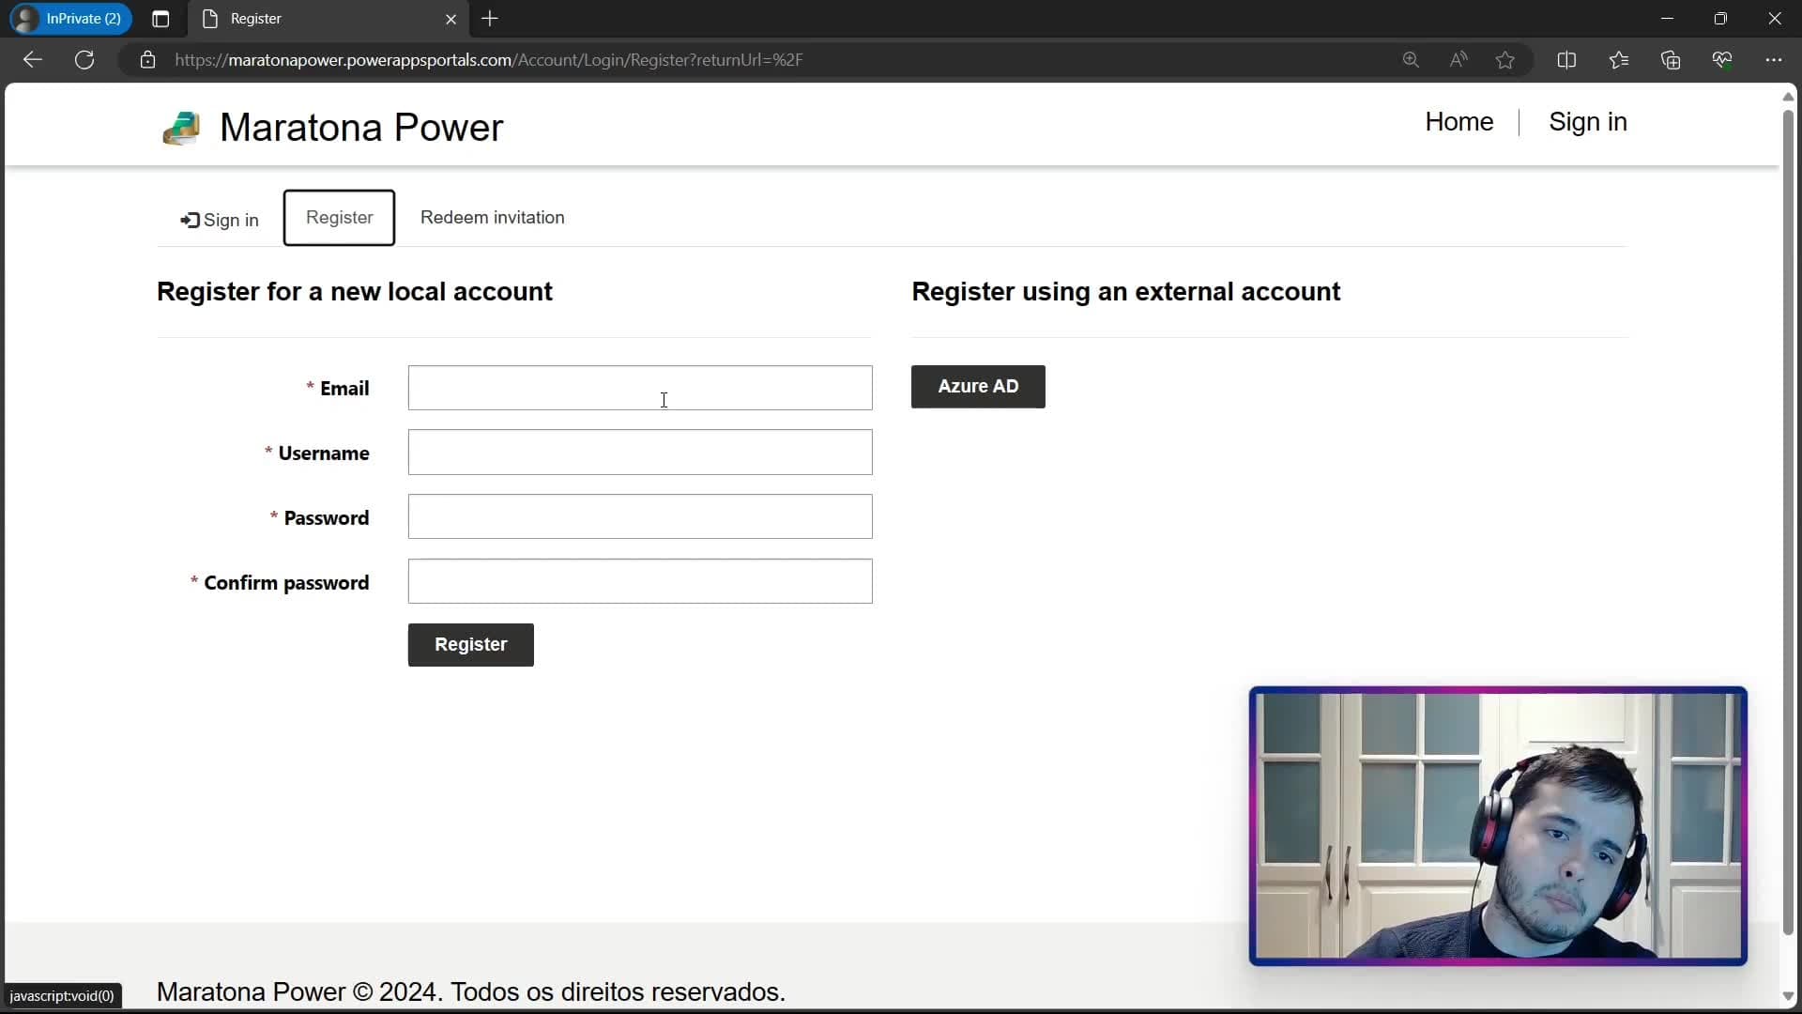Viewport: 1802px width, 1014px height.
Task: Focus the Username input field
Action: [x=640, y=453]
